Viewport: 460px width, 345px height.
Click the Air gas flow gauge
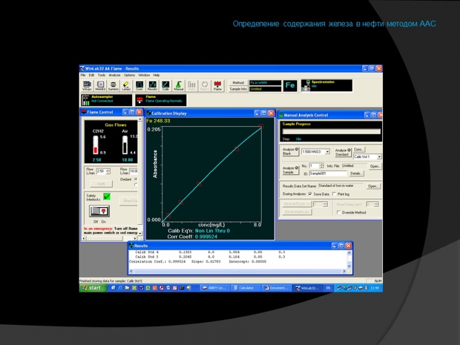[125, 145]
